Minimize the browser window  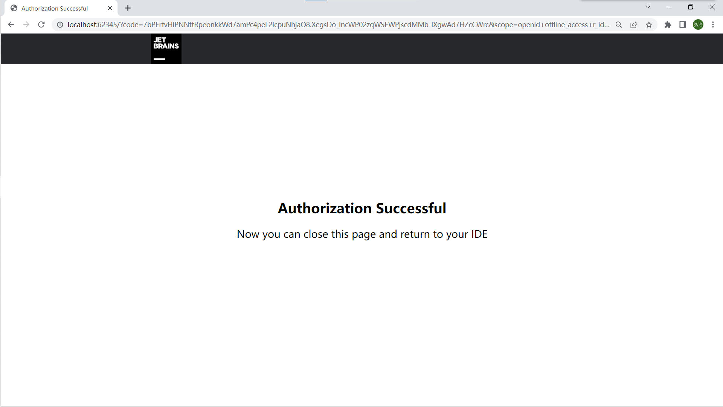pyautogui.click(x=669, y=7)
